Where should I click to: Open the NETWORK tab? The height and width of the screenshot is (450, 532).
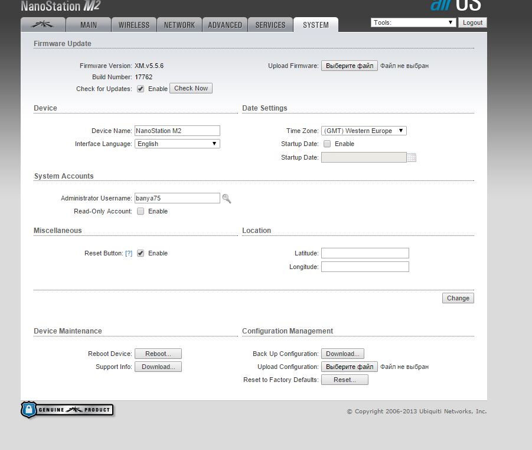179,24
